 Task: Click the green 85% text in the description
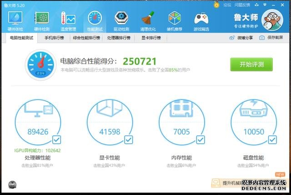pos(173,70)
